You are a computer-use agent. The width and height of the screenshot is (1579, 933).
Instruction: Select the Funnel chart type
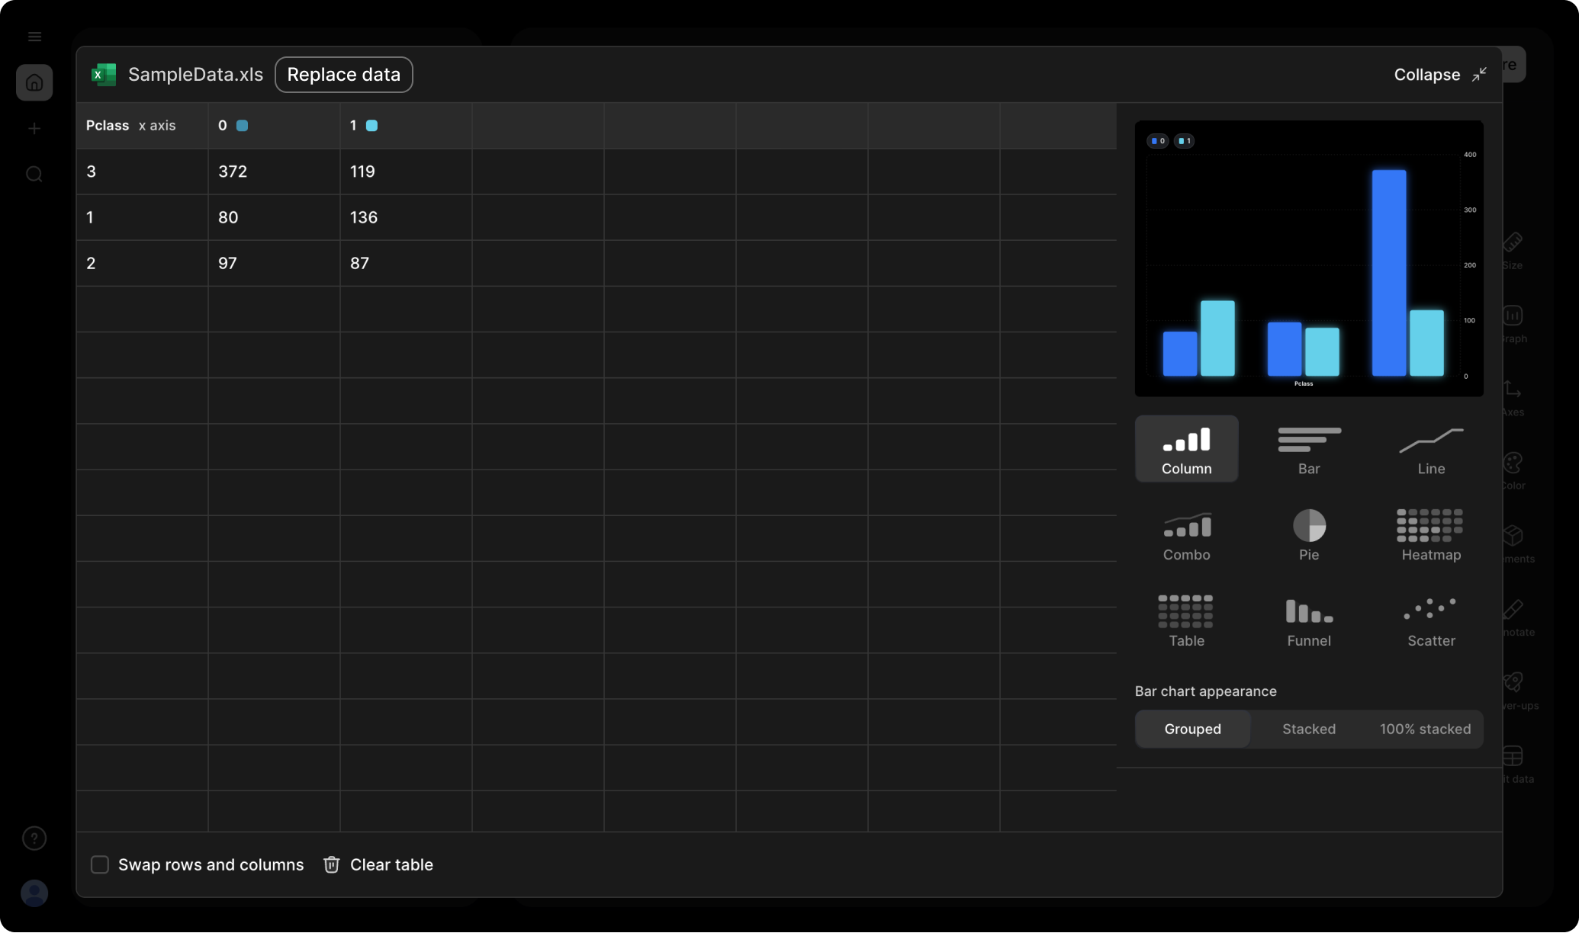click(x=1307, y=620)
